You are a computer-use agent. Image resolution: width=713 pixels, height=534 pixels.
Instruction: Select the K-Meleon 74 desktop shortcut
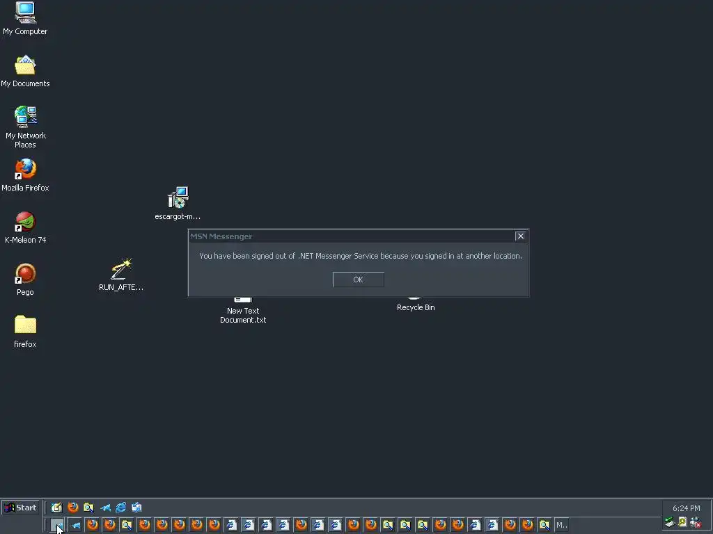[26, 227]
